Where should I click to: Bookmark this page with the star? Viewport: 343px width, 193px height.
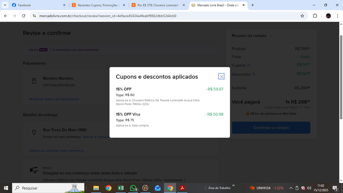coord(302,16)
